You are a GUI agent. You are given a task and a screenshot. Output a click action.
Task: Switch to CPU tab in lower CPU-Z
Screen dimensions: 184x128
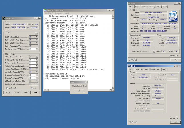point(131,69)
